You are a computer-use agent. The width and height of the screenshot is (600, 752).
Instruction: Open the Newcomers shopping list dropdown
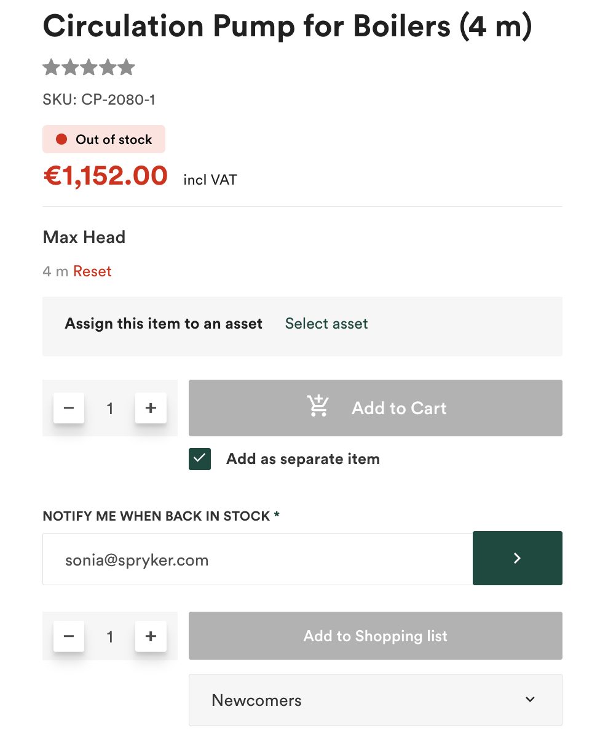[x=375, y=700]
